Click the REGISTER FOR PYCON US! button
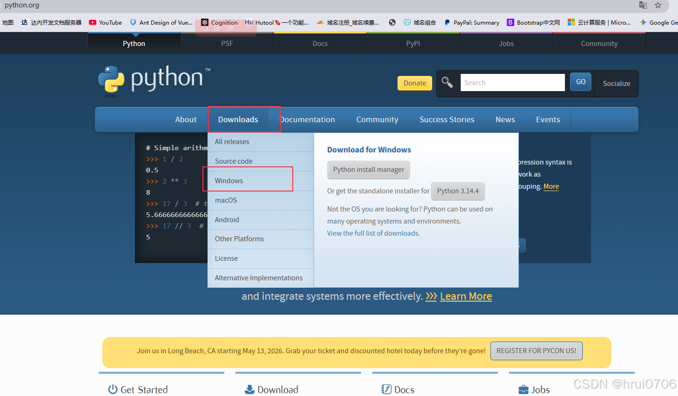This screenshot has width=678, height=396. pyautogui.click(x=536, y=351)
